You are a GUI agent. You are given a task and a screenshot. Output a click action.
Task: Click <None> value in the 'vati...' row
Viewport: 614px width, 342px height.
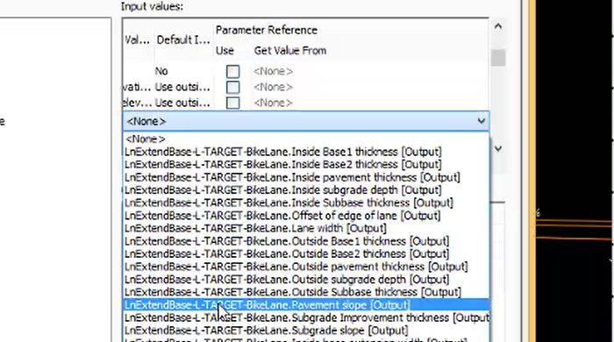(x=273, y=87)
